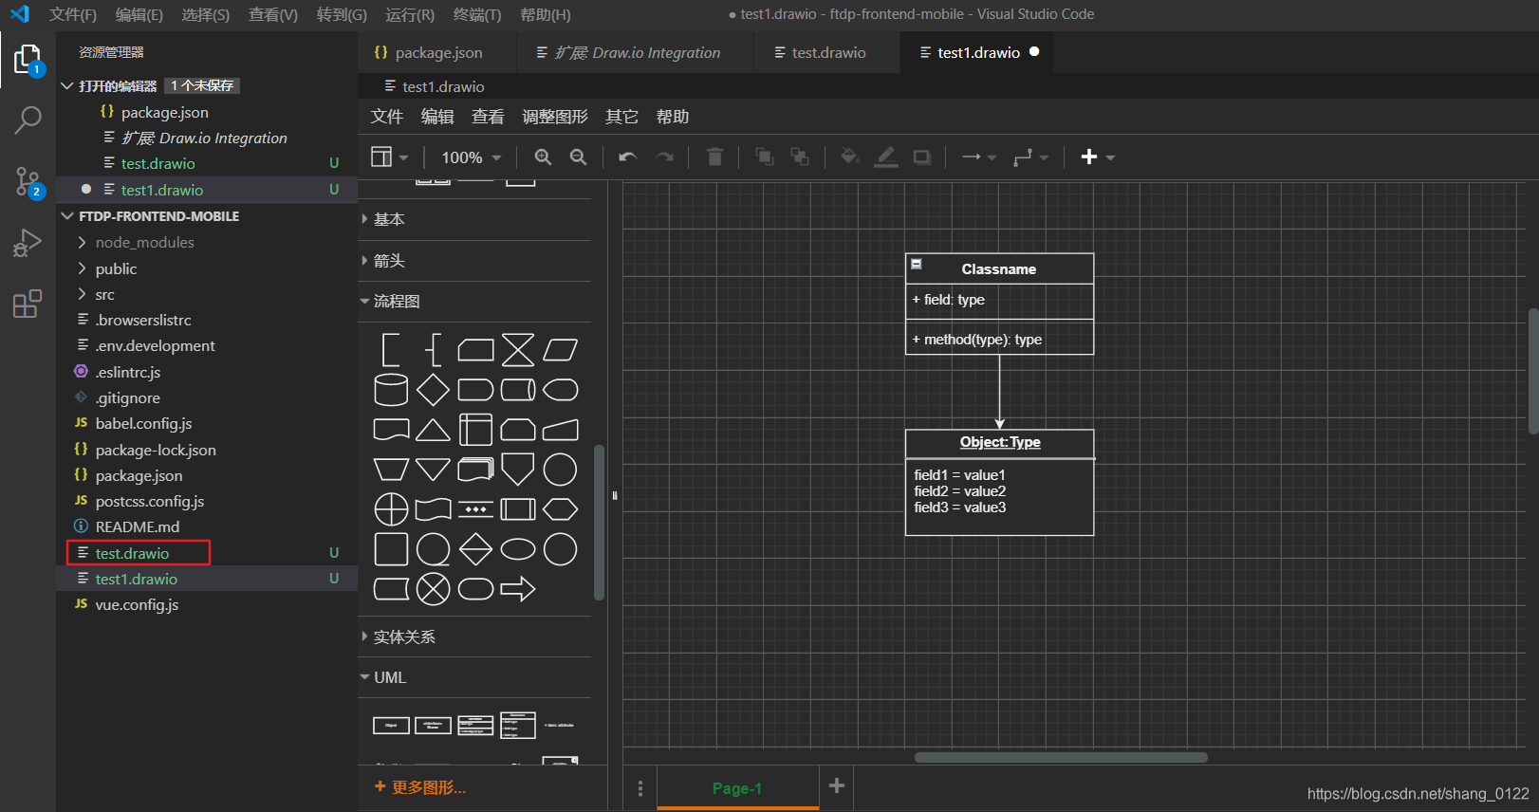
Task: Open the 文件(F) menu in title bar
Action: [73, 14]
